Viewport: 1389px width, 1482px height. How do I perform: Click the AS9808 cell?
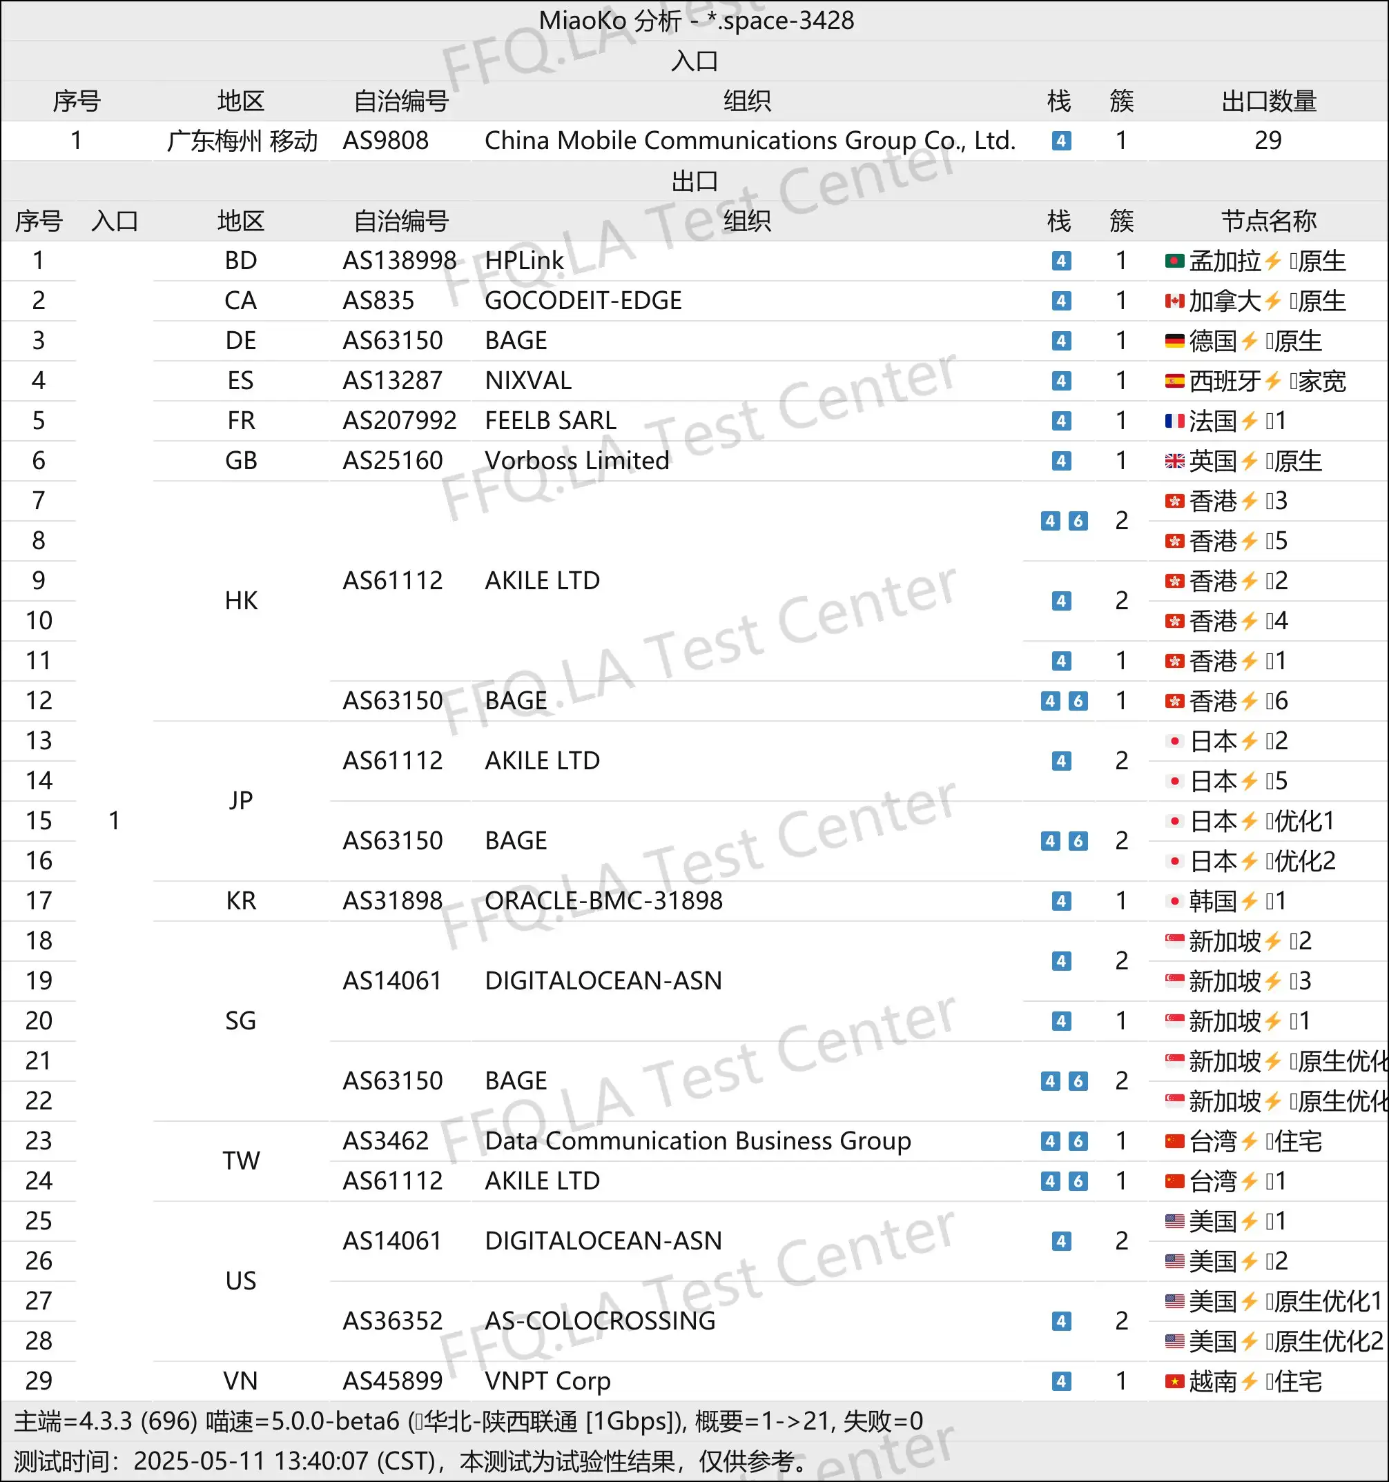(386, 141)
